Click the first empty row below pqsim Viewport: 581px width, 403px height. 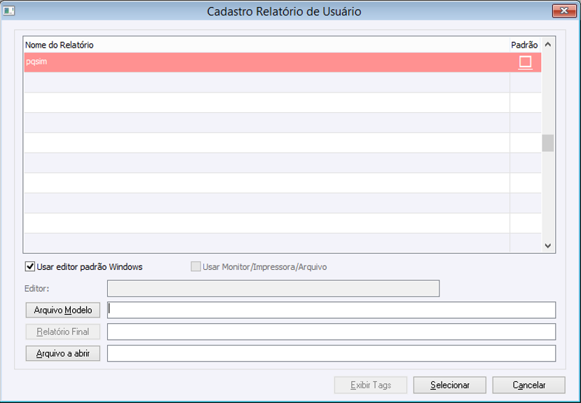point(266,83)
